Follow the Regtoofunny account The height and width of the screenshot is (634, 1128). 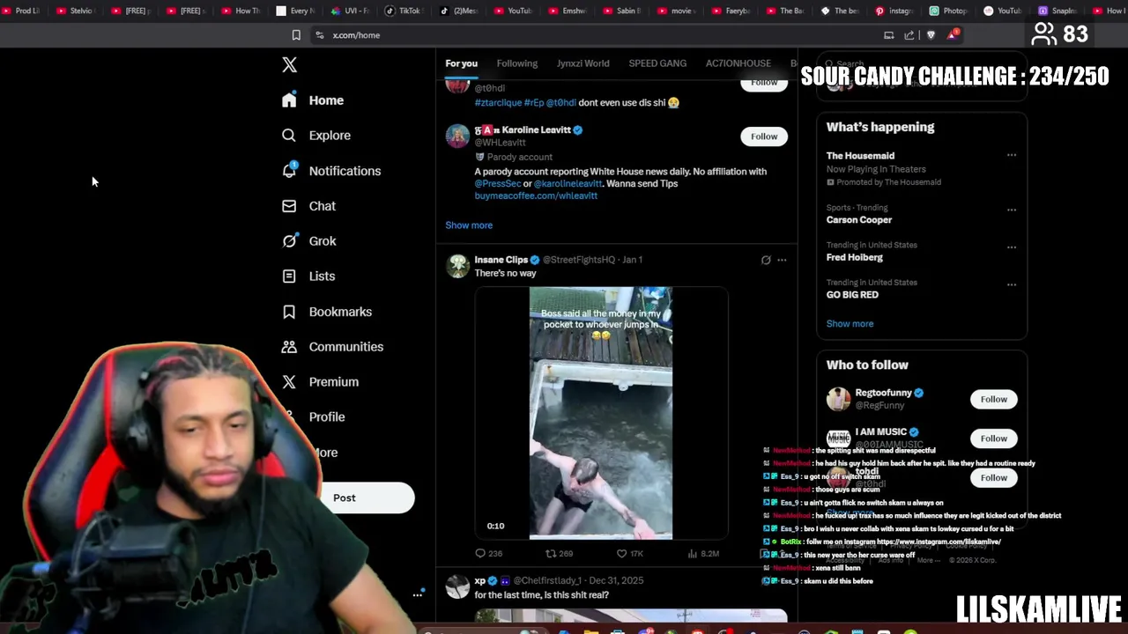tap(994, 400)
